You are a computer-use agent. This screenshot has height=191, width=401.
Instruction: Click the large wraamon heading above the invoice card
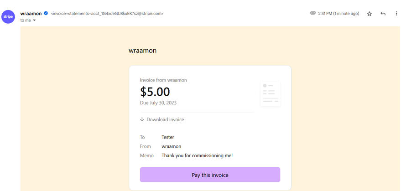click(x=143, y=51)
